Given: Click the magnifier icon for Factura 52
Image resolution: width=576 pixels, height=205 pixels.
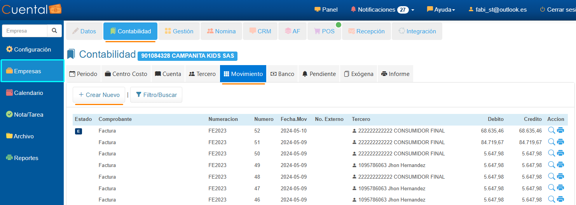Looking at the screenshot, I should pyautogui.click(x=551, y=131).
